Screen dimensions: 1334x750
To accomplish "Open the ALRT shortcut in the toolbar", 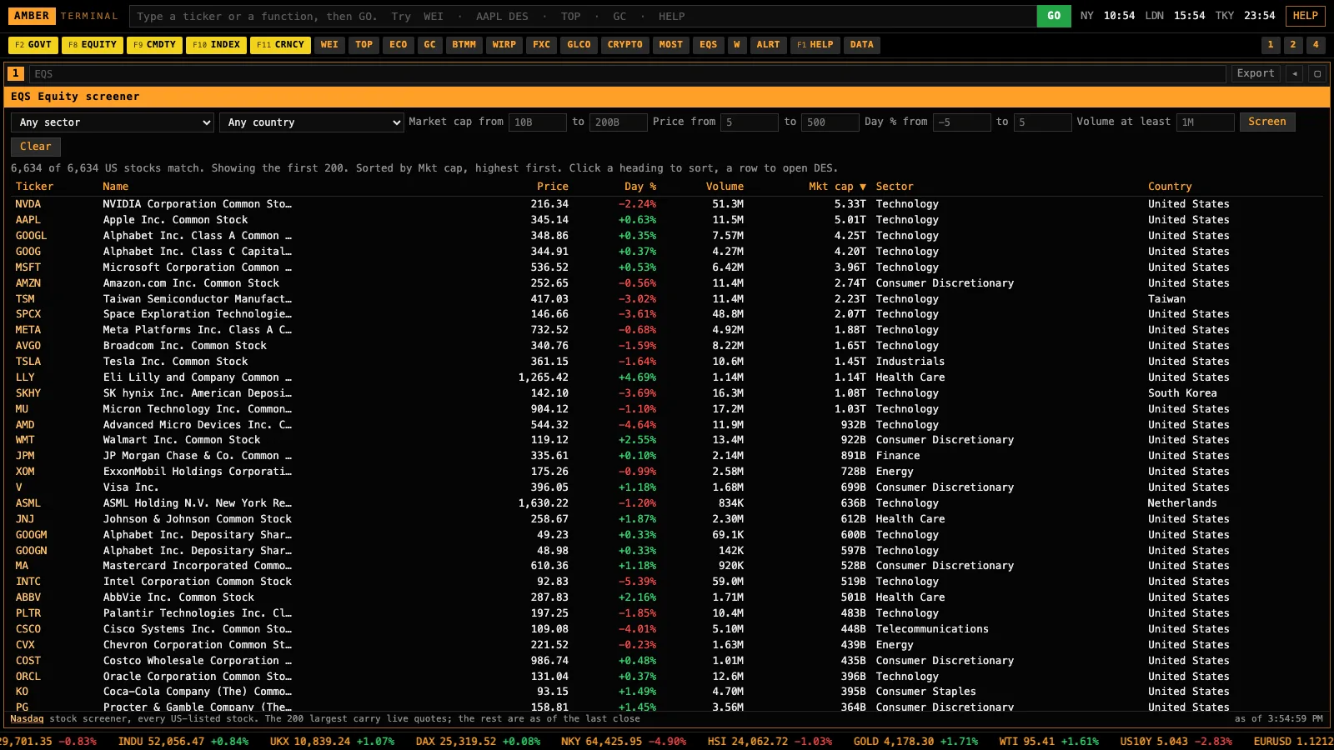I will tap(769, 45).
